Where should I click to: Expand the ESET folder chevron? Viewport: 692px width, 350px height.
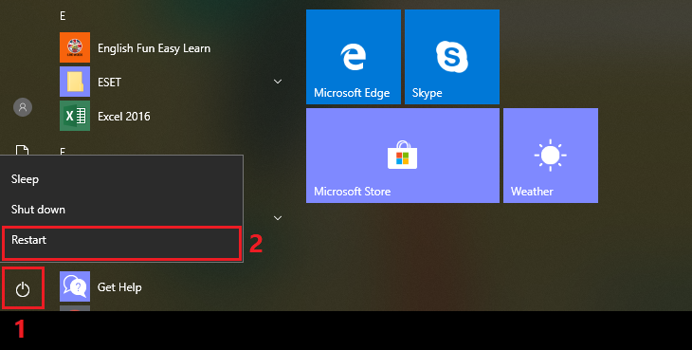[278, 82]
